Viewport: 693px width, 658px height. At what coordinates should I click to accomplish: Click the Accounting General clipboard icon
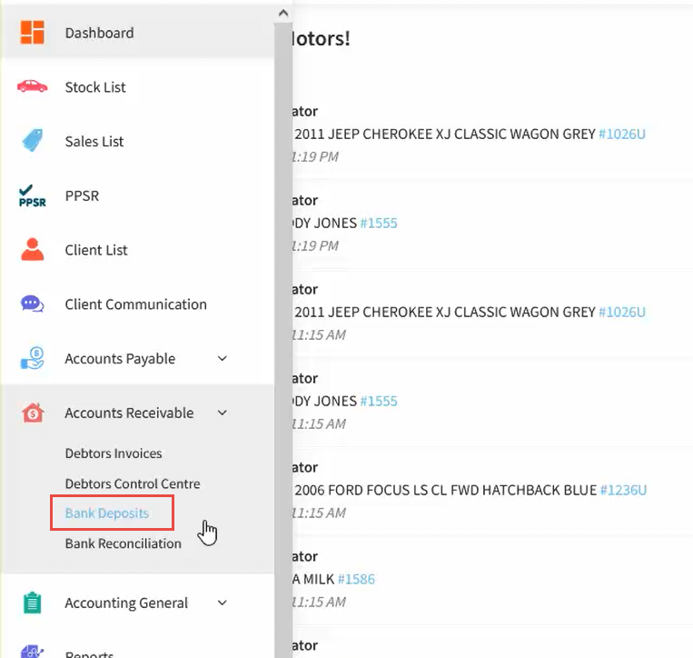tap(32, 603)
